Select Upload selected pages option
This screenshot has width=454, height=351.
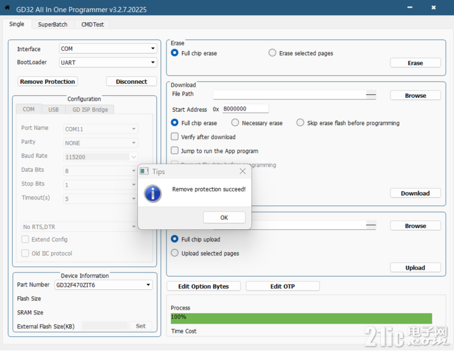(x=205, y=253)
